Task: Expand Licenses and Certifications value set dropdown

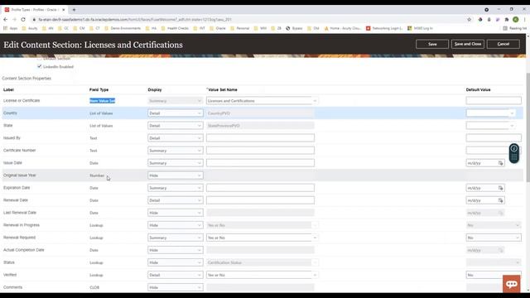Action: (315, 101)
